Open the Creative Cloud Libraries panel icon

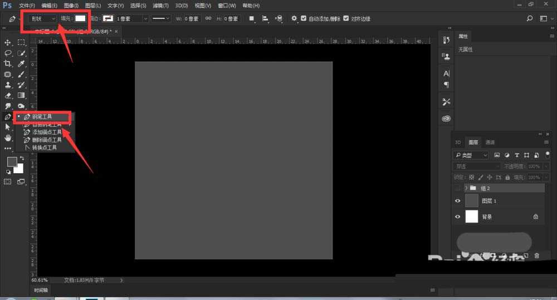click(x=446, y=119)
